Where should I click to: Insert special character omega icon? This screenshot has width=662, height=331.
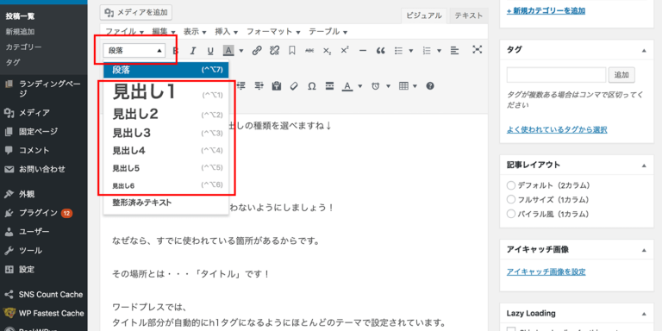point(312,86)
